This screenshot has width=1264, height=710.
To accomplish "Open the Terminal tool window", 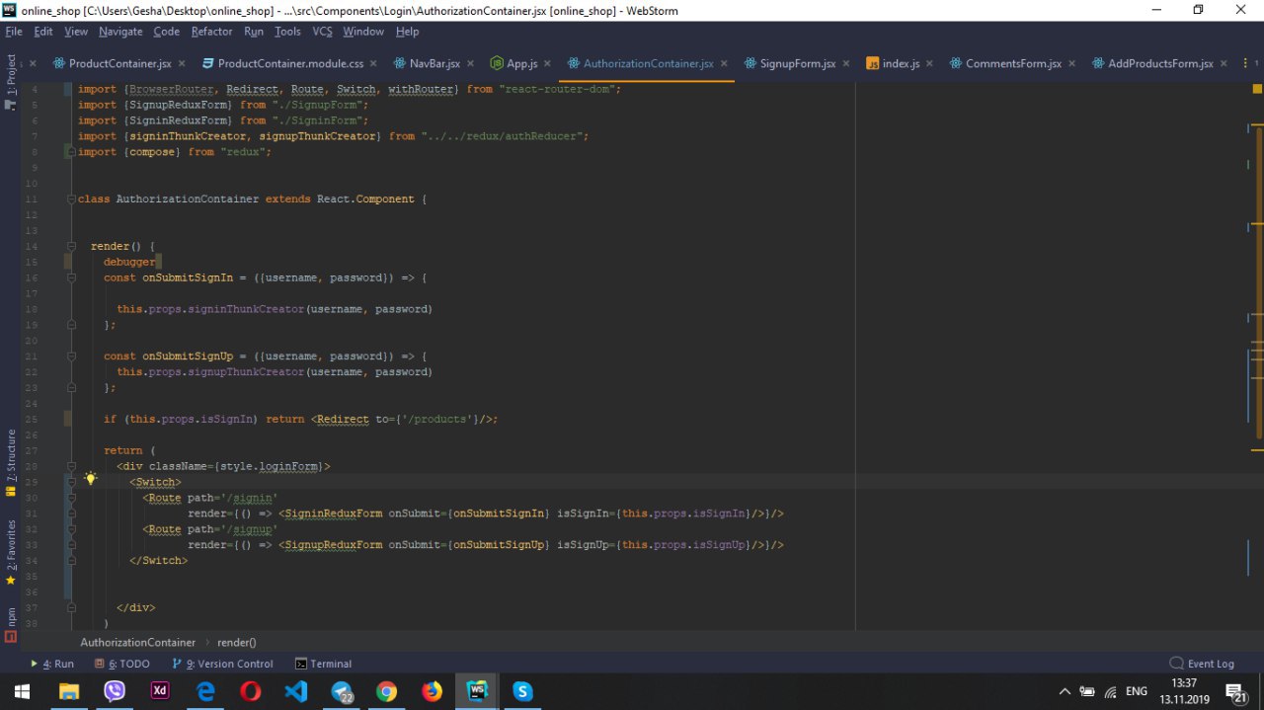I will tap(324, 664).
